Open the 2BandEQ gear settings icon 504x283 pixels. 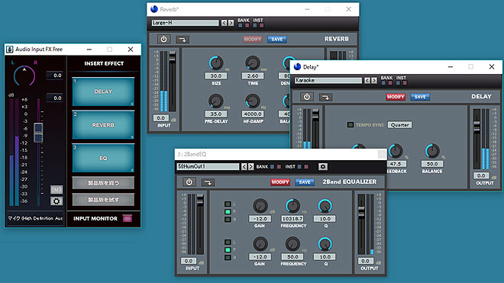click(x=323, y=166)
